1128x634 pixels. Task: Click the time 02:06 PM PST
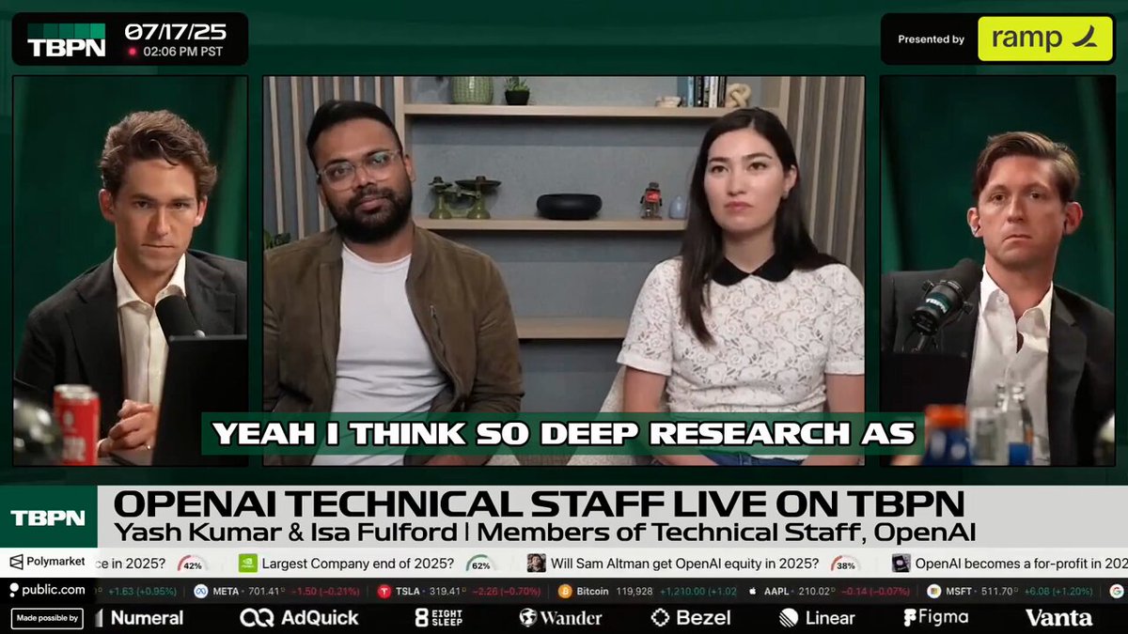click(x=182, y=52)
